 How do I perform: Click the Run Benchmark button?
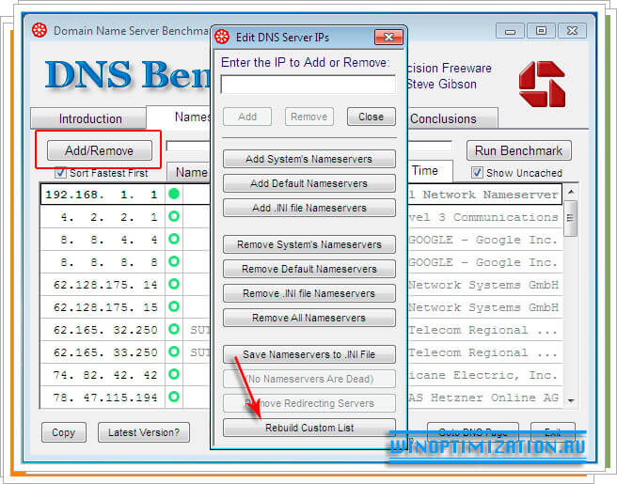click(518, 150)
